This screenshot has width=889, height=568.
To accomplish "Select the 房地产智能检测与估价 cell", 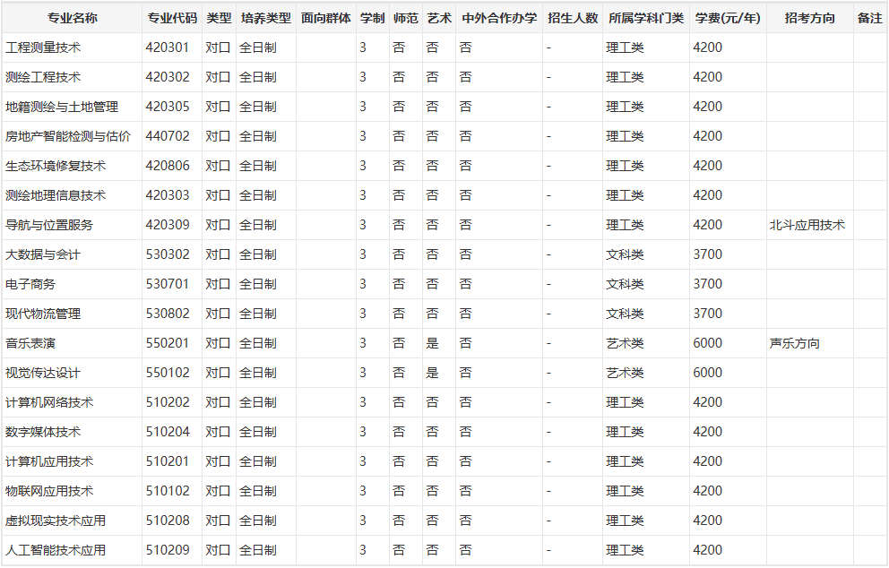I will point(68,136).
